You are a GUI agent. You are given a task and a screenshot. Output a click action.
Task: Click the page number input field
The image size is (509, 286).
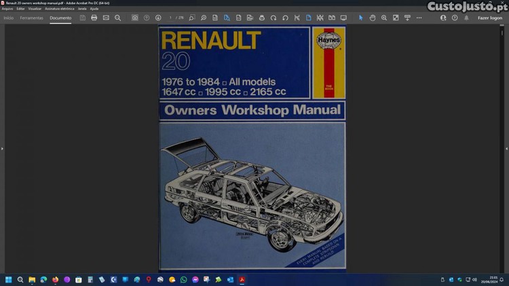pyautogui.click(x=171, y=18)
